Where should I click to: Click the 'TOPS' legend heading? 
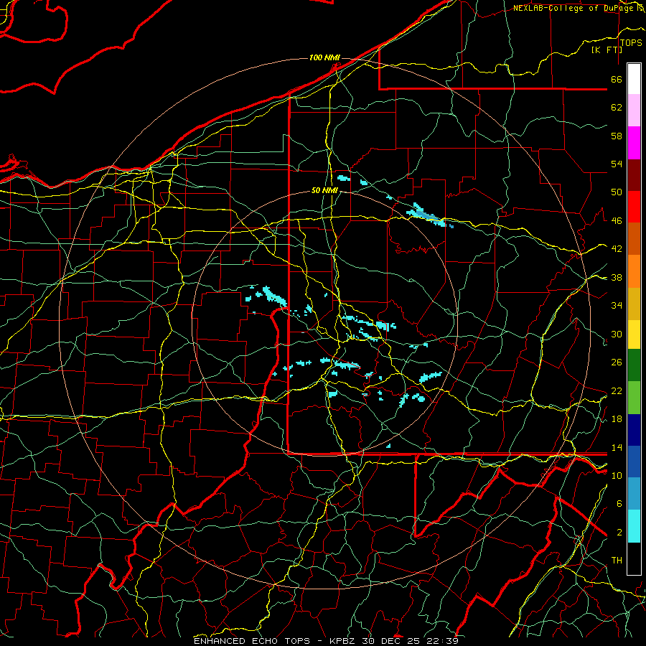(631, 43)
